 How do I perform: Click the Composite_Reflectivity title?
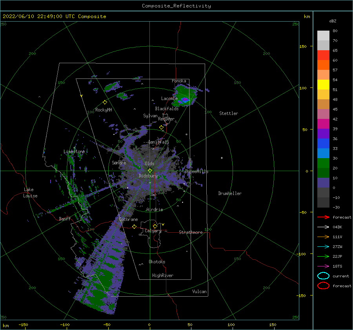(176, 6)
